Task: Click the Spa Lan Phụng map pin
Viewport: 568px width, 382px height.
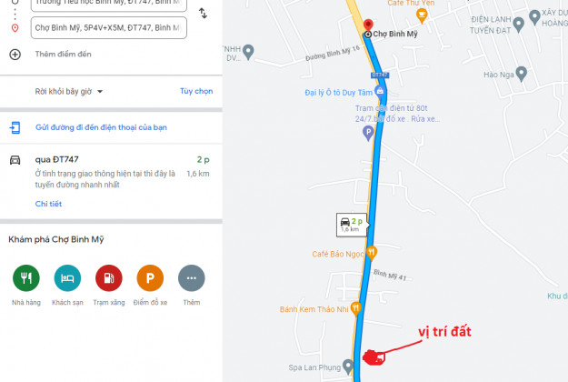Action: pos(348,367)
